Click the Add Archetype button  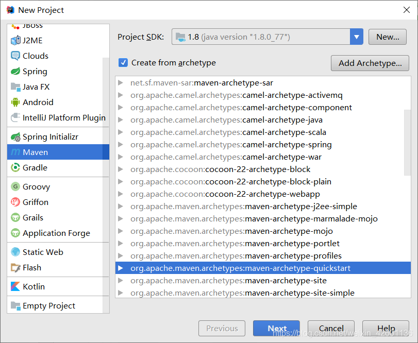pos(370,63)
